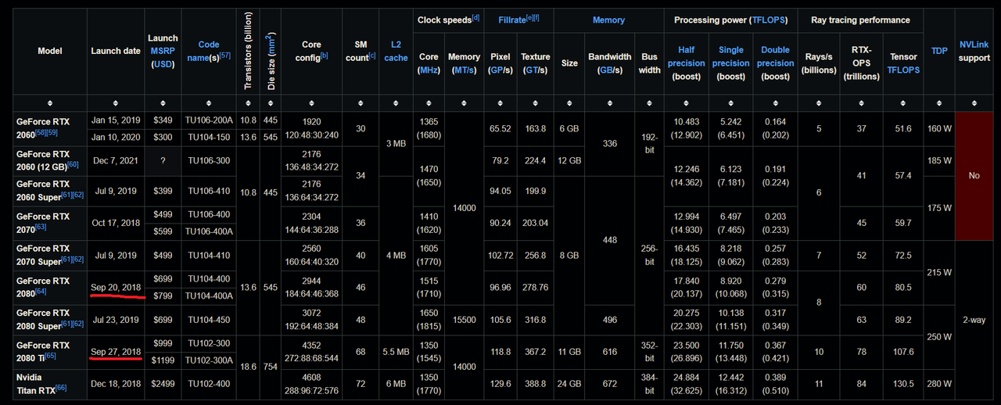
Task: Open the NVLink header link
Action: [x=974, y=45]
